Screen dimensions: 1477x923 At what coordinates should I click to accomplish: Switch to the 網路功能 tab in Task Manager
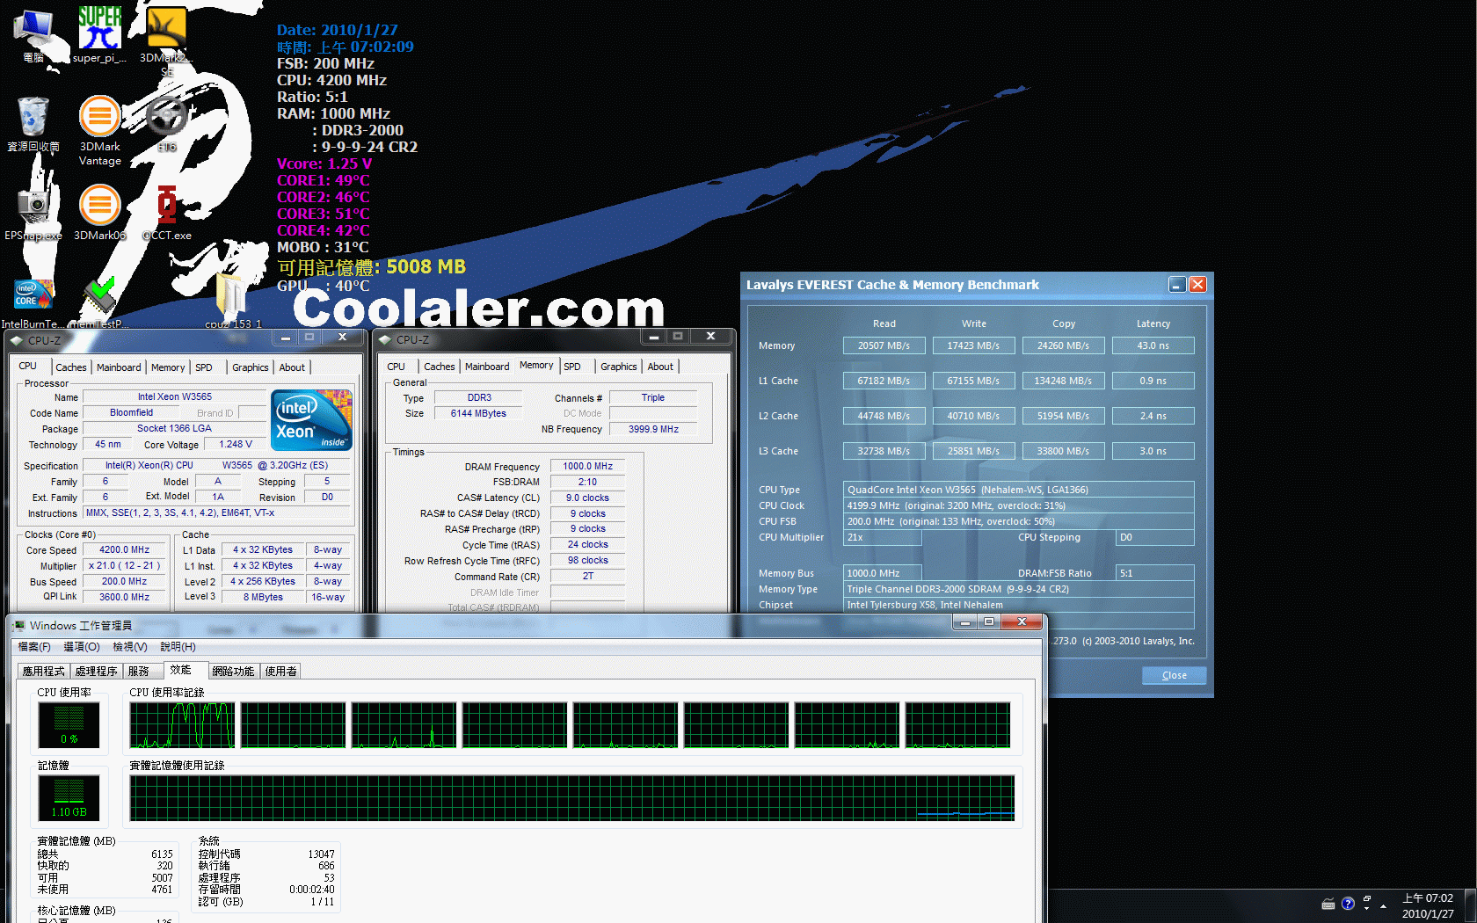(233, 671)
